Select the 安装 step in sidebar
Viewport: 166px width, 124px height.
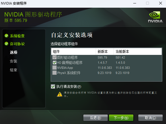13,61
